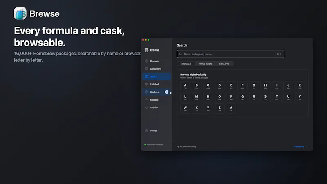Browse packages starting with letter K

pos(300,86)
